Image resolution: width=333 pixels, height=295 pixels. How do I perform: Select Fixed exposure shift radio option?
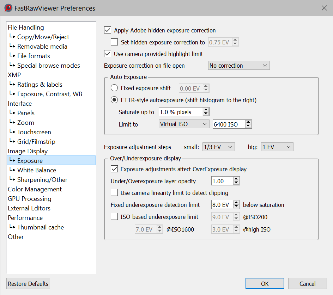(114, 88)
